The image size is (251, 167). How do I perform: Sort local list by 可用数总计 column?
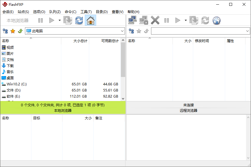click(105, 41)
